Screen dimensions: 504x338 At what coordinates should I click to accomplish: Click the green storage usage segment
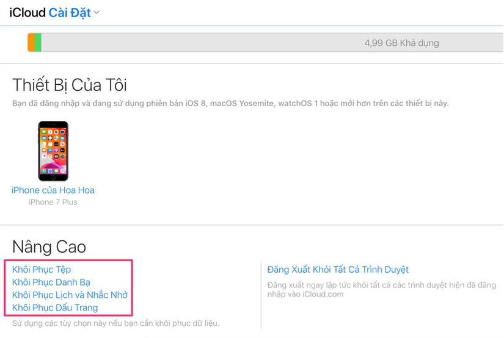tap(38, 43)
